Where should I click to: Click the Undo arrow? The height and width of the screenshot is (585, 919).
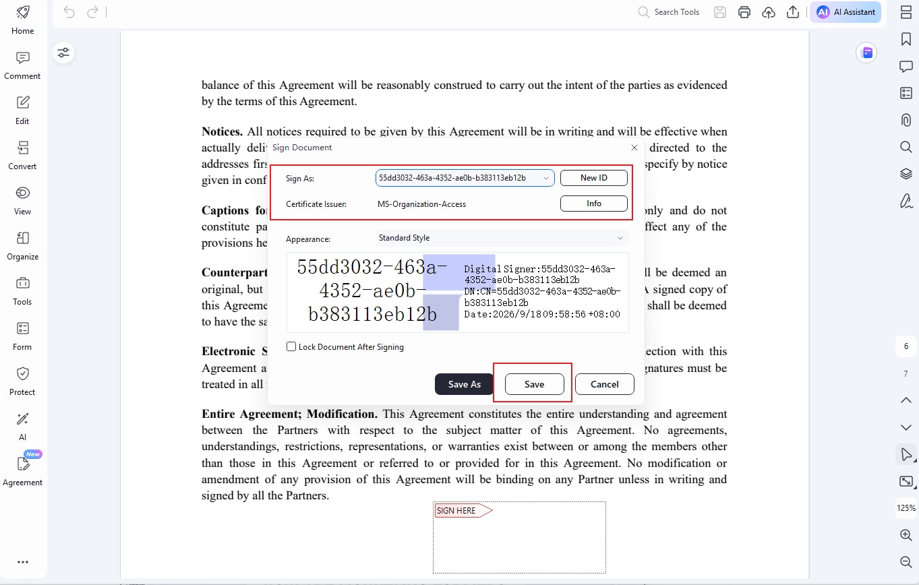click(x=69, y=11)
